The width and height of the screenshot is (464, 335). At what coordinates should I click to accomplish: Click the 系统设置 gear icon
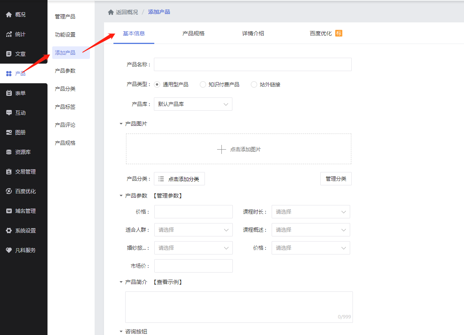point(9,231)
